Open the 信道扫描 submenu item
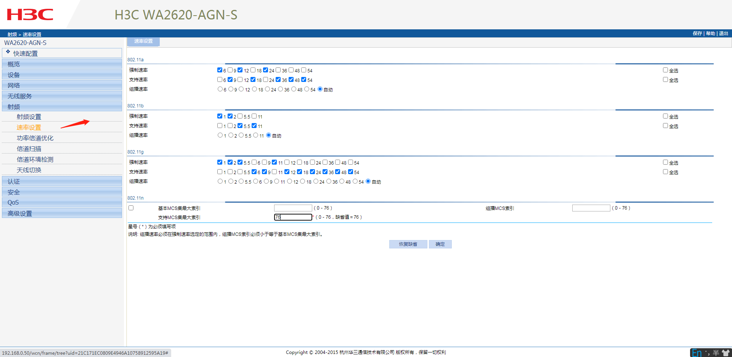The height and width of the screenshot is (357, 732). 29,149
